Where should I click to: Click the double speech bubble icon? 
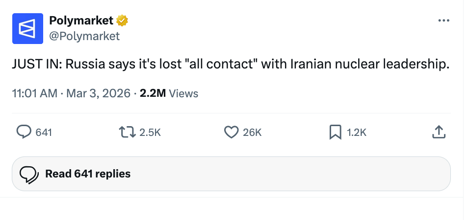29,174
